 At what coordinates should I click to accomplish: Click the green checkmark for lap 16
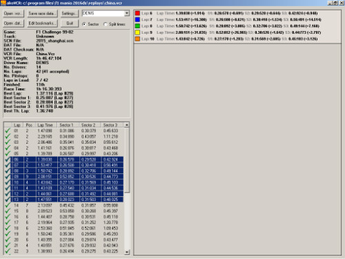[x=8, y=217]
